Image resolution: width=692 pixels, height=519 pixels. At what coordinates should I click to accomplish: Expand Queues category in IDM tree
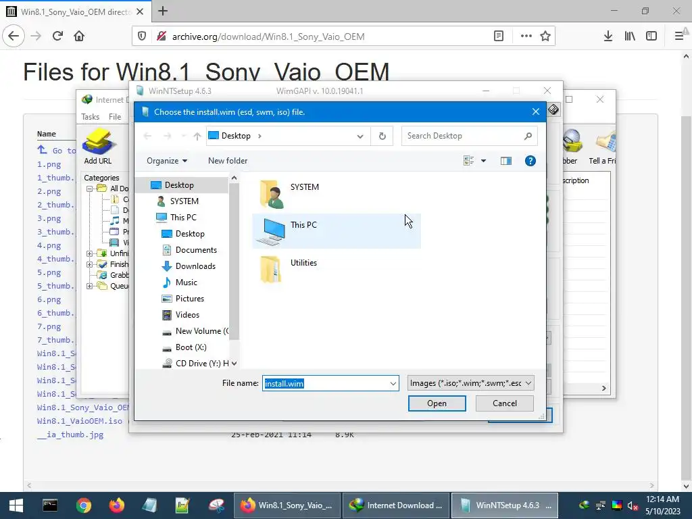[x=89, y=286]
